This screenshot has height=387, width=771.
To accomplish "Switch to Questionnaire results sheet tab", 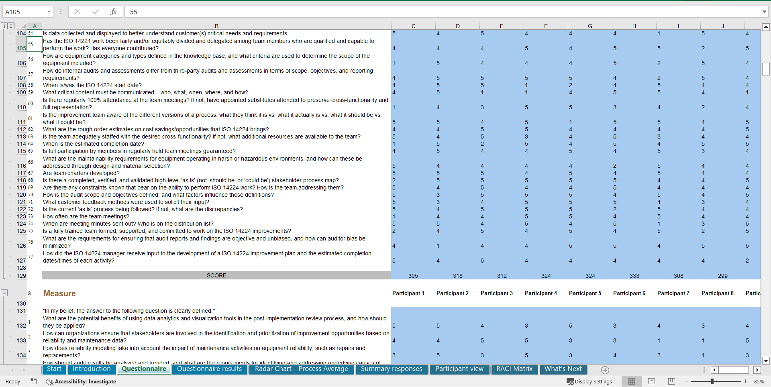I will click(x=210, y=369).
